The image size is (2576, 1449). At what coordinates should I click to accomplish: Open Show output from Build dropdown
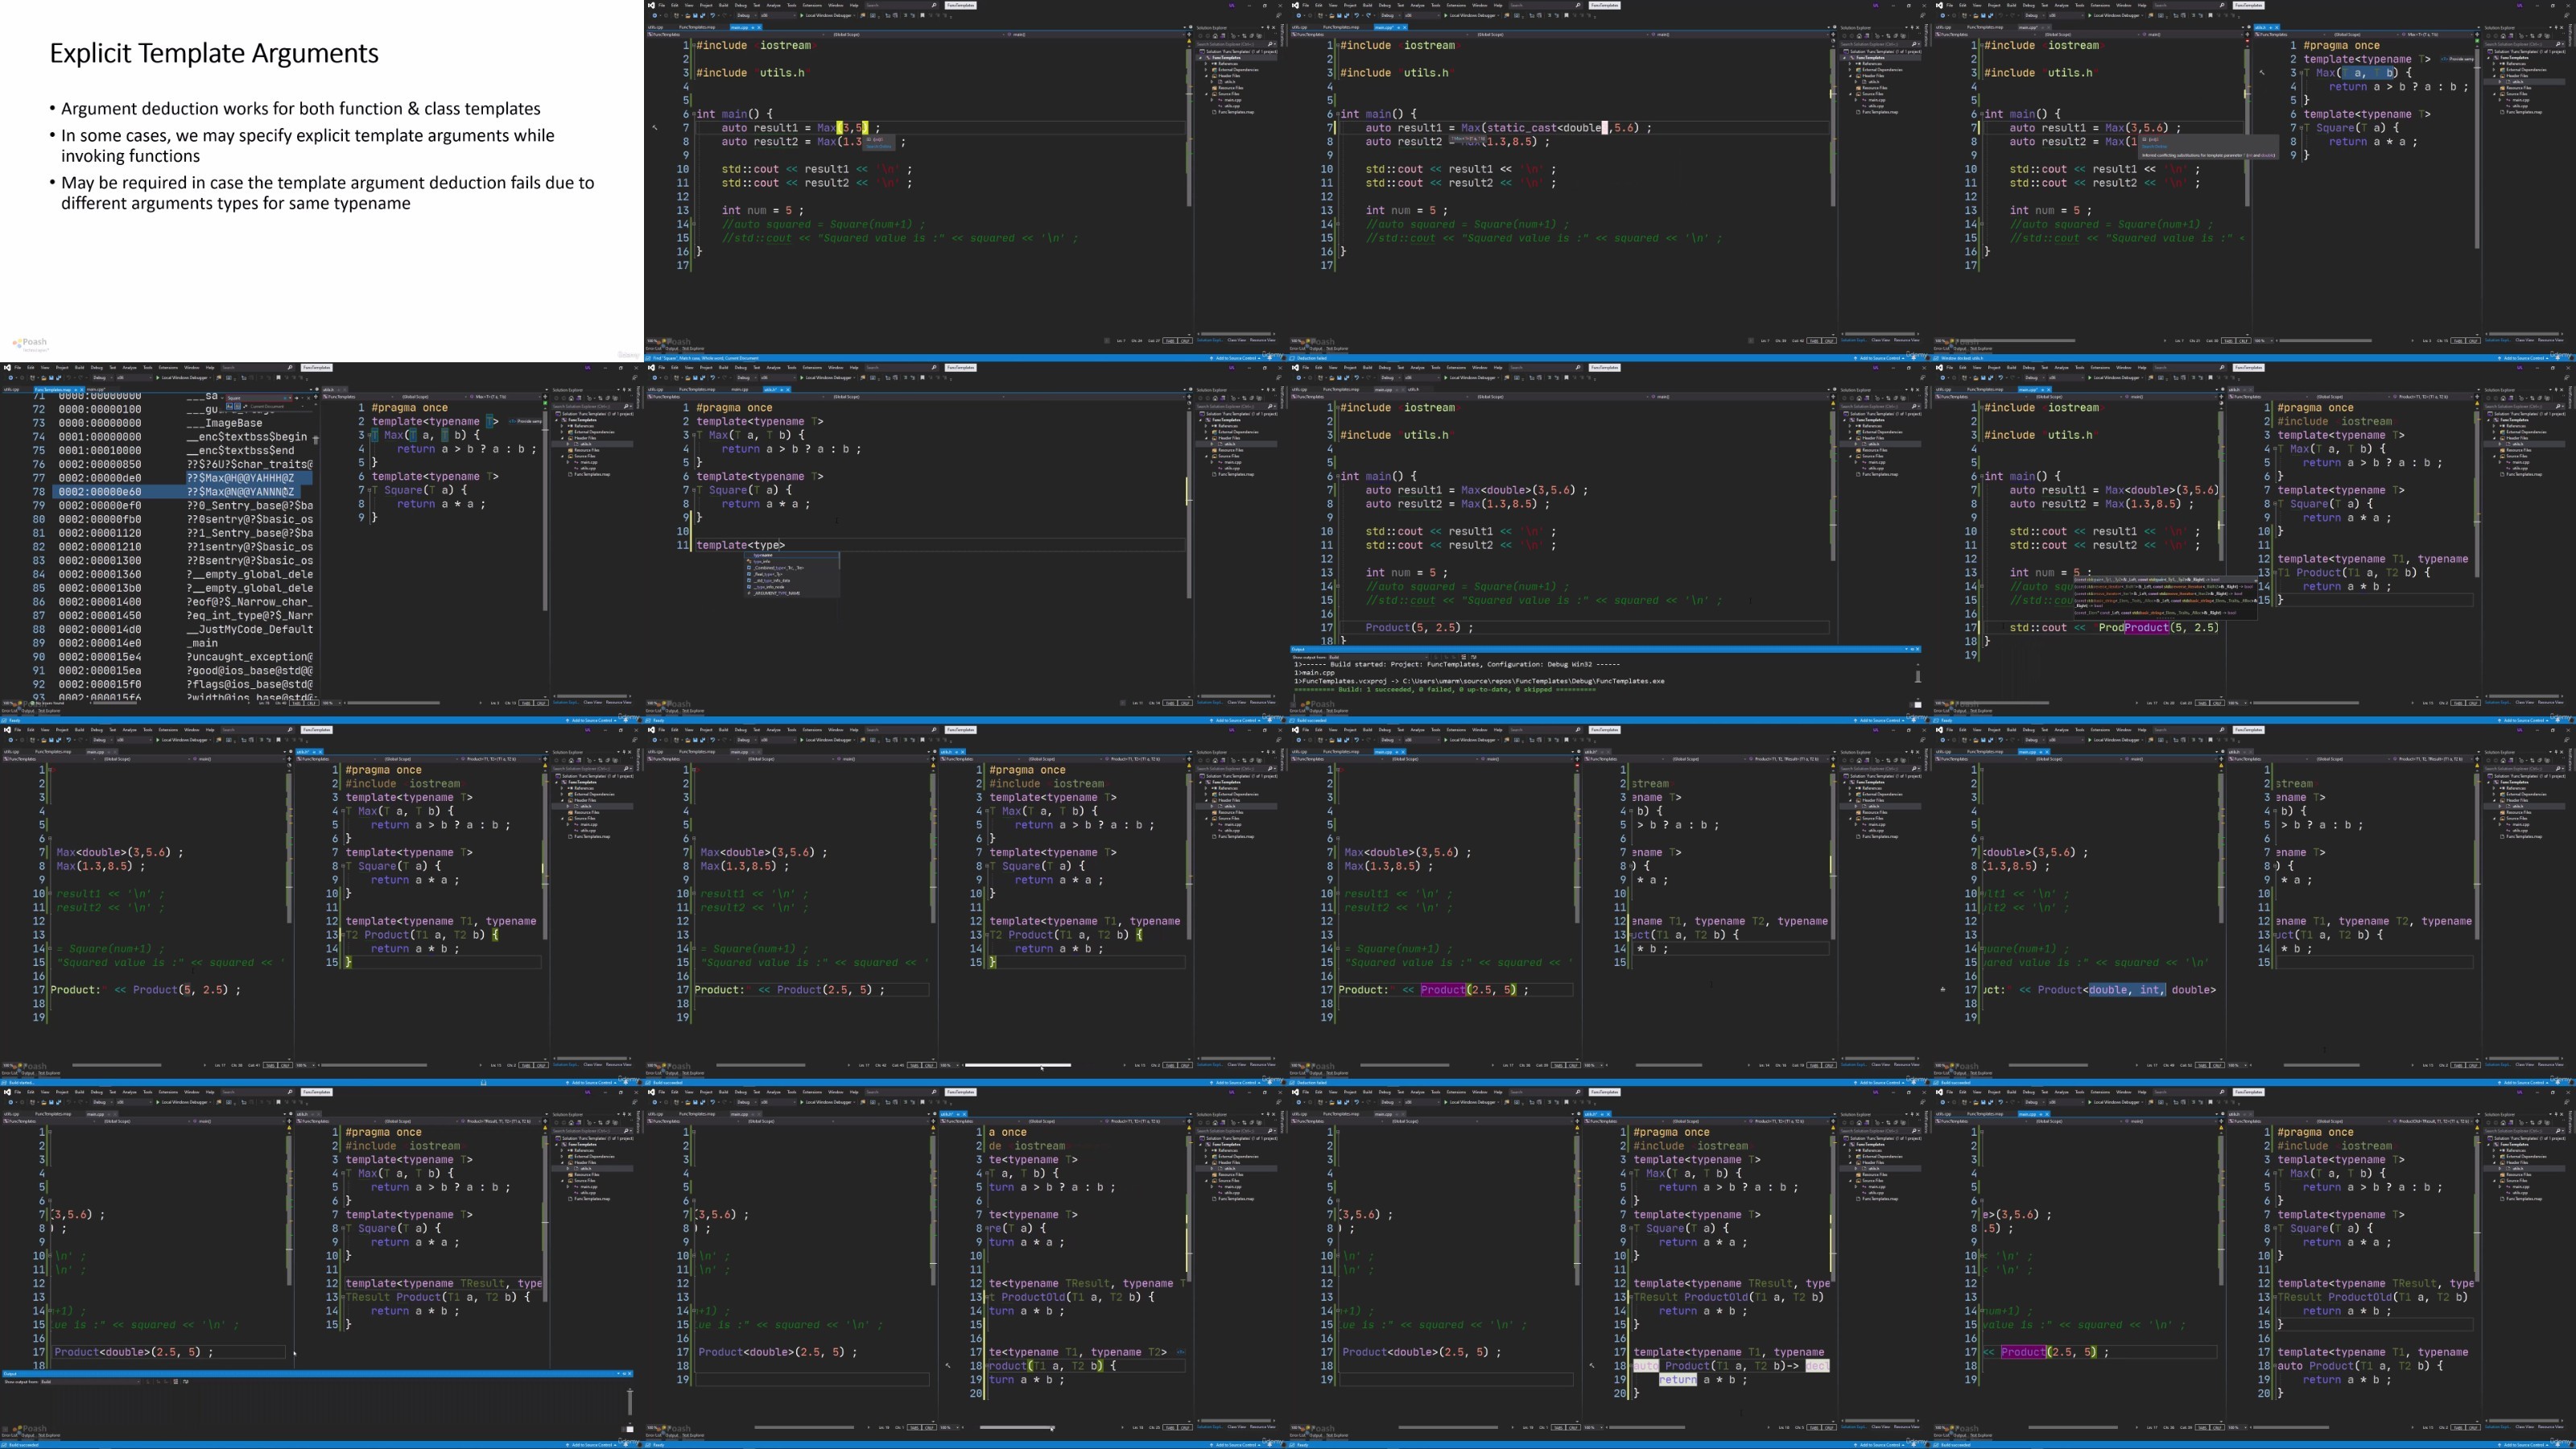click(1378, 657)
